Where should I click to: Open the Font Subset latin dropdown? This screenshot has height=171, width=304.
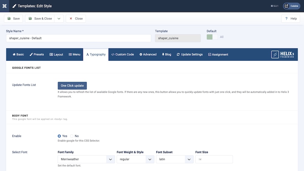point(174,159)
